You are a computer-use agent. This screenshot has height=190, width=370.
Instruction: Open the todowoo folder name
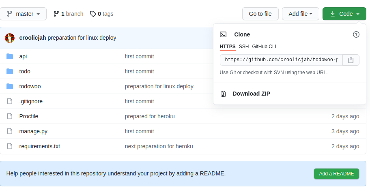(x=30, y=86)
